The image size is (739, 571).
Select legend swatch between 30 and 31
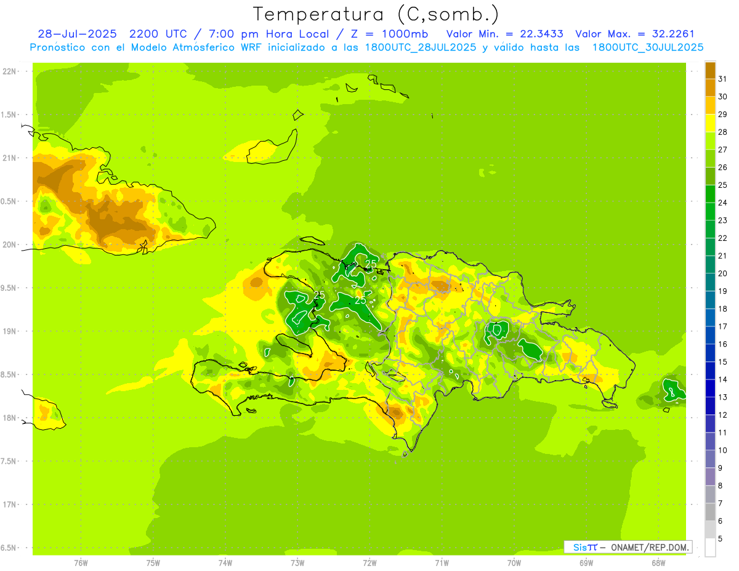pos(710,87)
